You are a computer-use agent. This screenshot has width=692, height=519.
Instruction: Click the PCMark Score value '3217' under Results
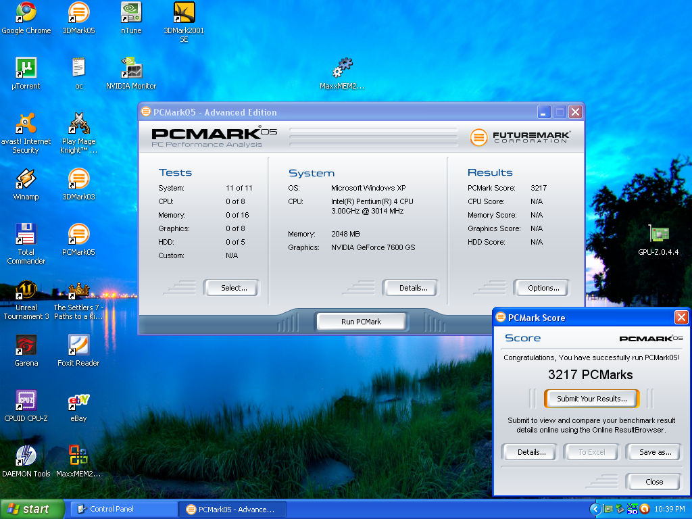click(539, 188)
